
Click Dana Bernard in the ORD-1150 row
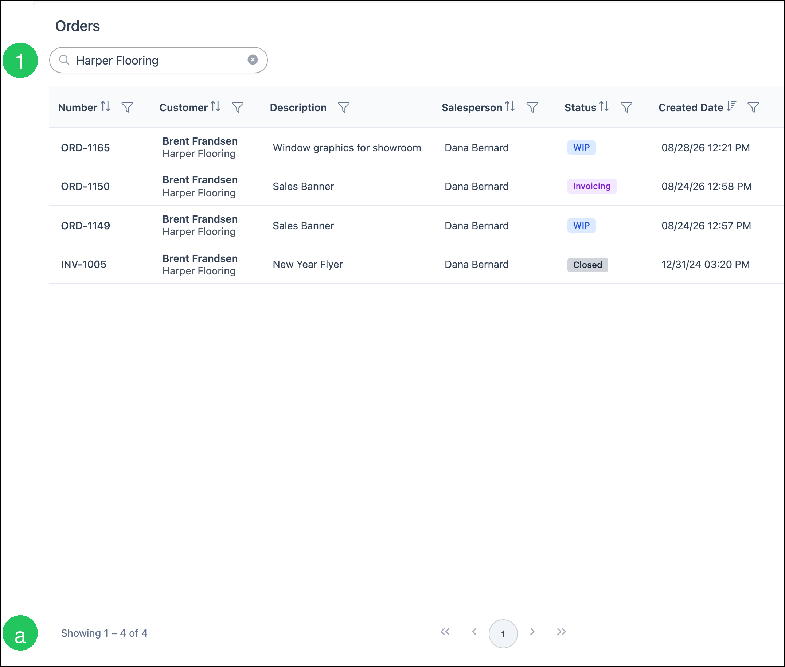[x=476, y=186]
